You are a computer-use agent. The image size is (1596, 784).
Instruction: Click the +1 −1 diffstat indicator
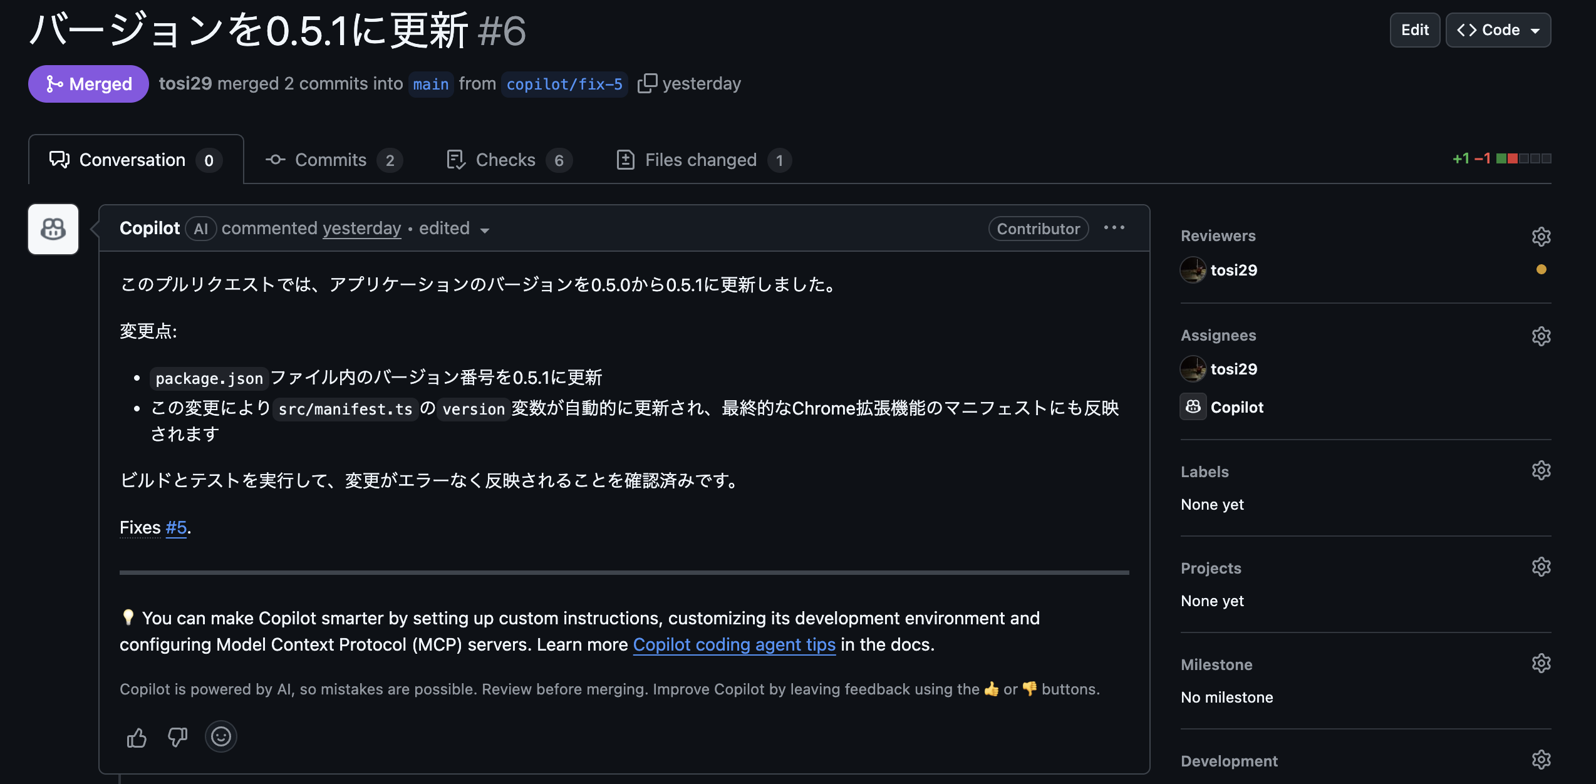[x=1501, y=158]
